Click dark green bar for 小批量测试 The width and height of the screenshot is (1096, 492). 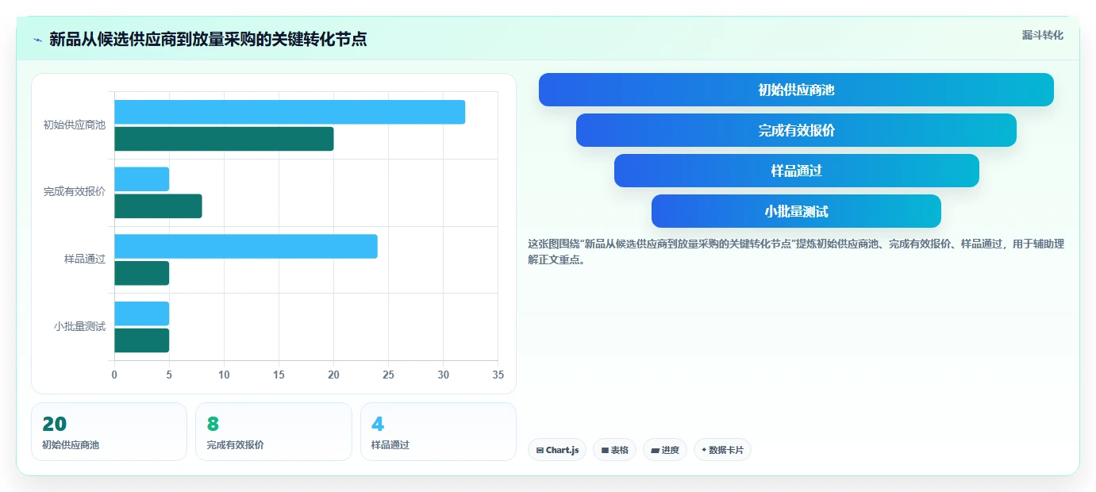(x=141, y=340)
